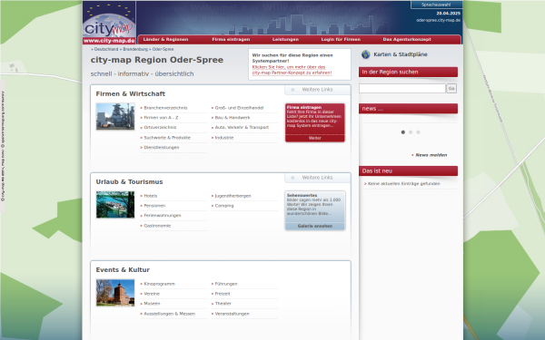Viewport: 545px width, 340px height.
Task: Open the globe icon for Karten & Stadtpläne
Action: [x=366, y=54]
